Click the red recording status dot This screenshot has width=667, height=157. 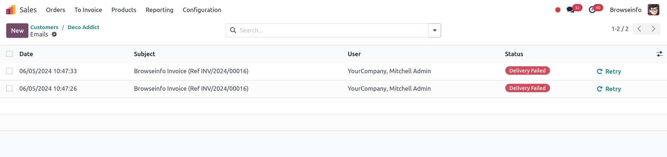click(x=558, y=10)
